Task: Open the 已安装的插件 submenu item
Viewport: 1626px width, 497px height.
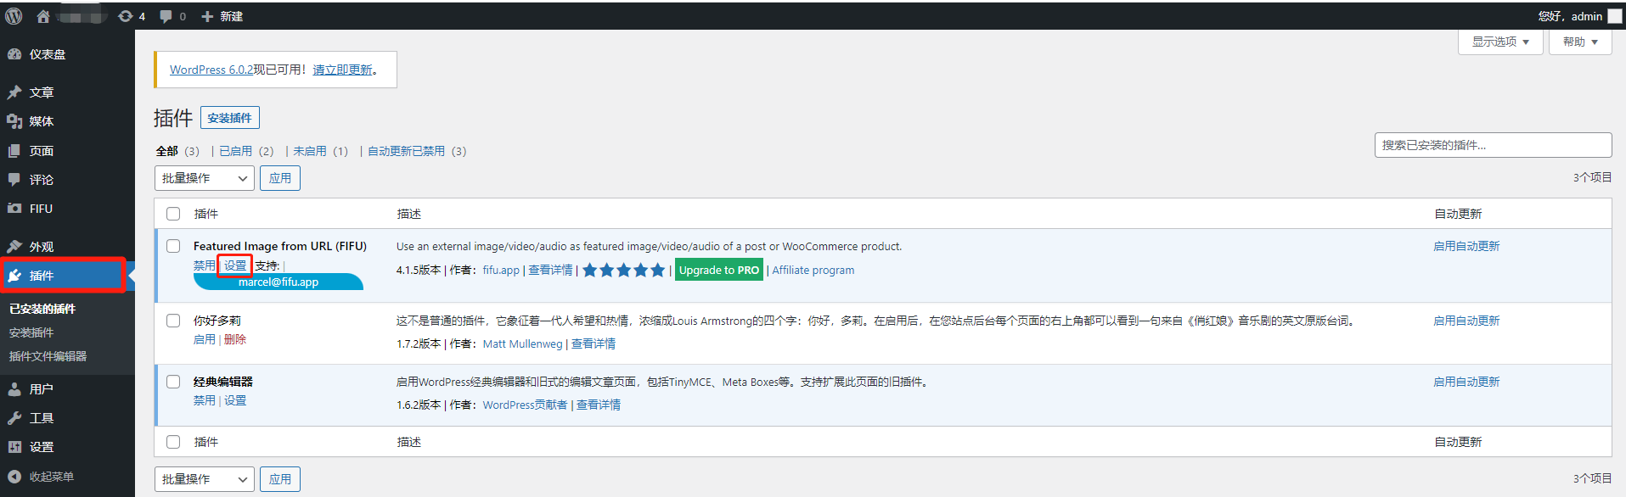Action: (42, 309)
